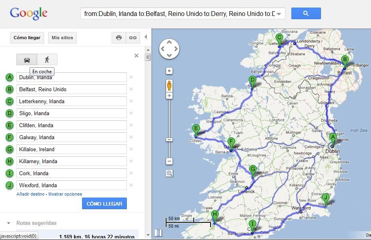Click the Belfast, Reino Unido field
Screen dimensions: 371x240
pos(72,89)
